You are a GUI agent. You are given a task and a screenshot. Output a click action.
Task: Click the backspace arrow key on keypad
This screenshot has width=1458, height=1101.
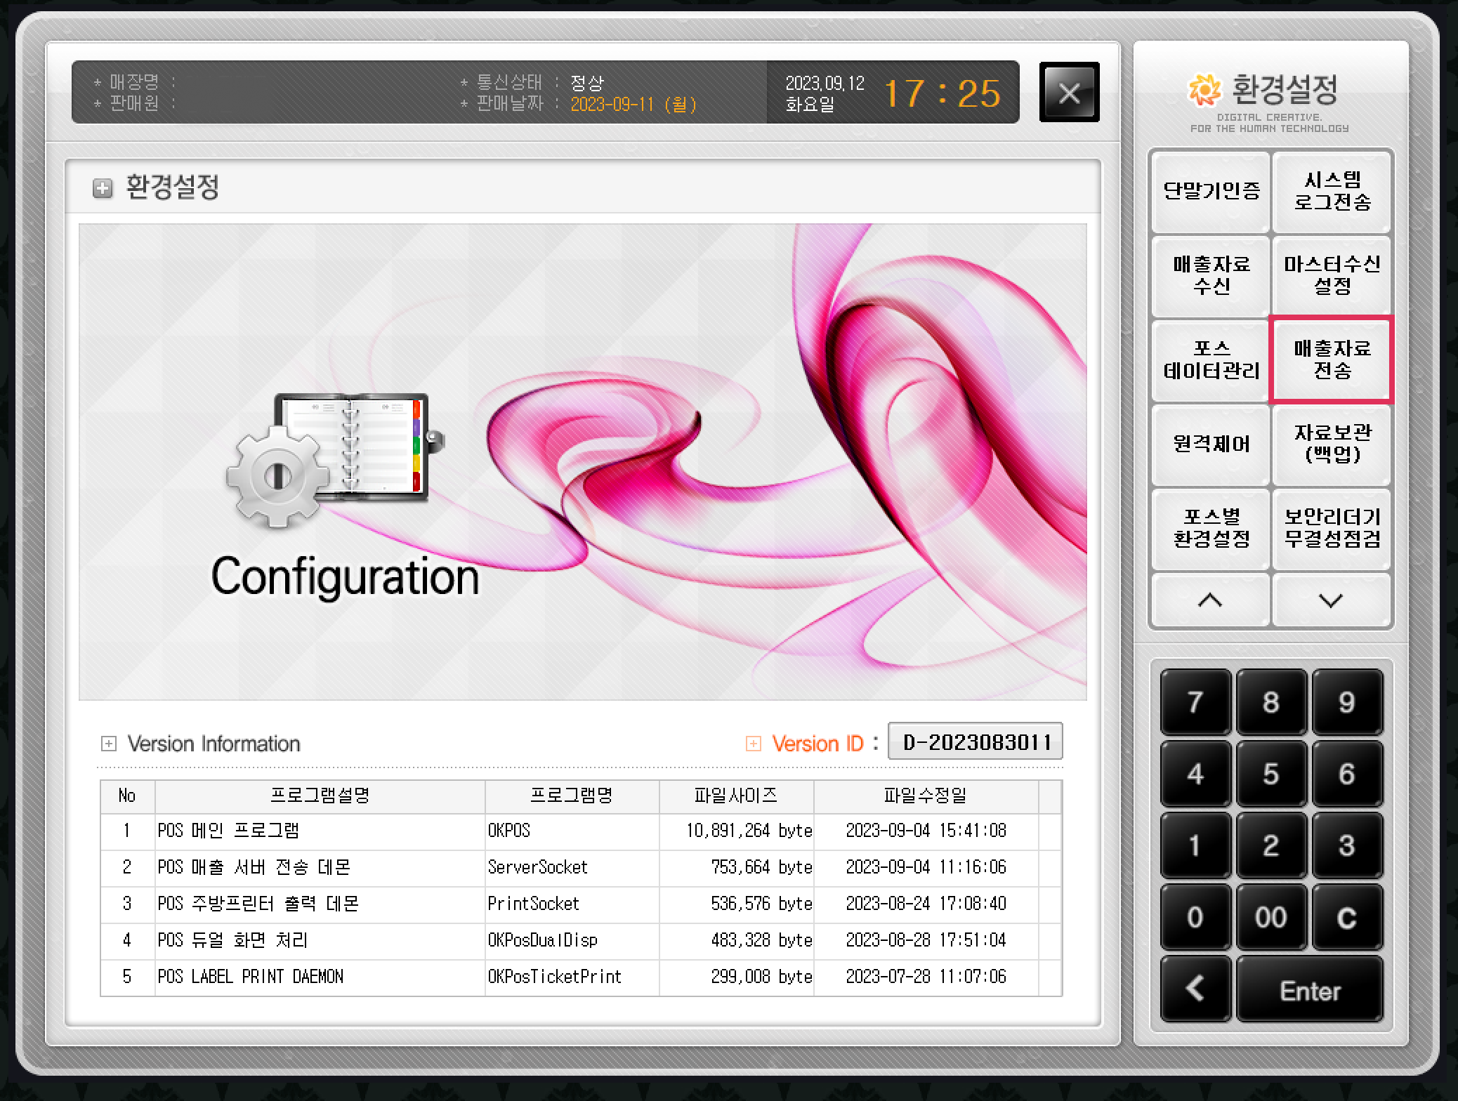click(x=1195, y=989)
